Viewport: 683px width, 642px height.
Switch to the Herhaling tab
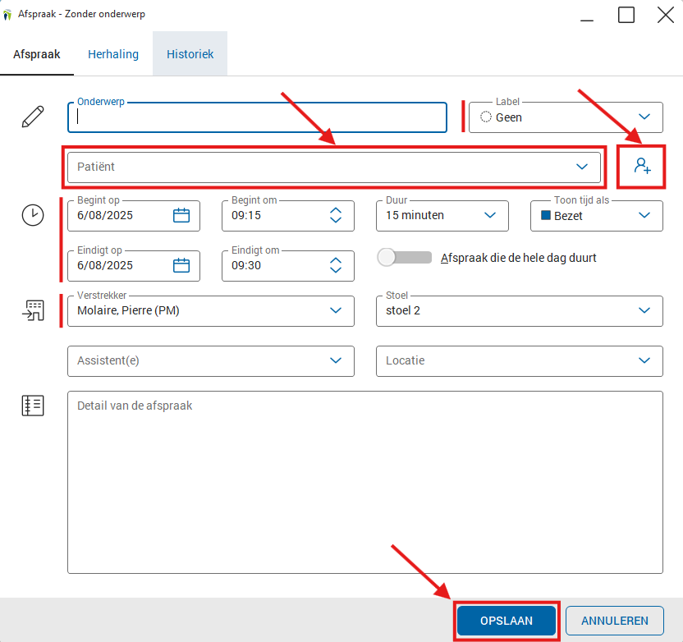tap(113, 54)
